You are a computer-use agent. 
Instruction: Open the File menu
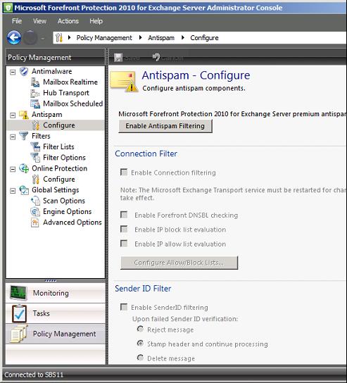[x=17, y=21]
